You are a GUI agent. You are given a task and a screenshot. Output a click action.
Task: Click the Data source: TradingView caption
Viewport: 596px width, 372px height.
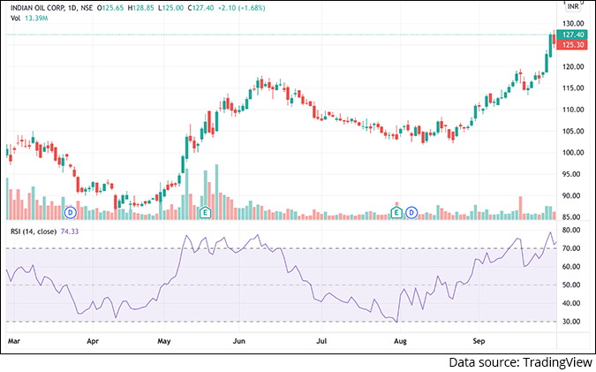(520, 362)
